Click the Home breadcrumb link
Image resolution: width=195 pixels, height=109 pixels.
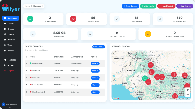tap(27, 6)
